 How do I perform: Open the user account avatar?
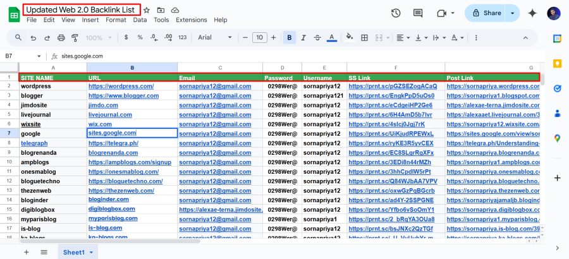[554, 13]
